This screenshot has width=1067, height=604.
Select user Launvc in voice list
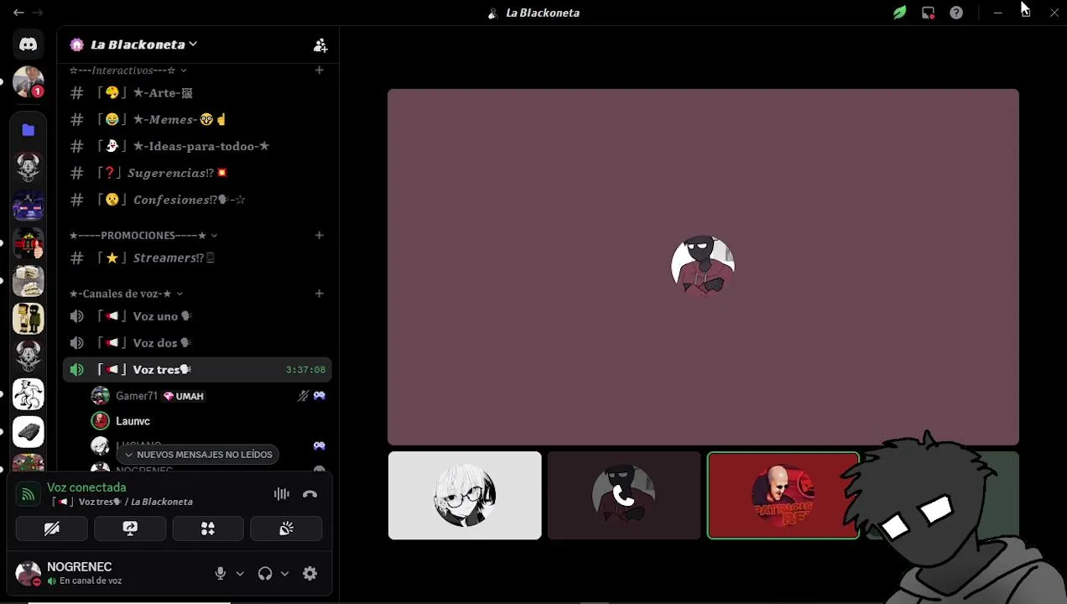click(210, 421)
